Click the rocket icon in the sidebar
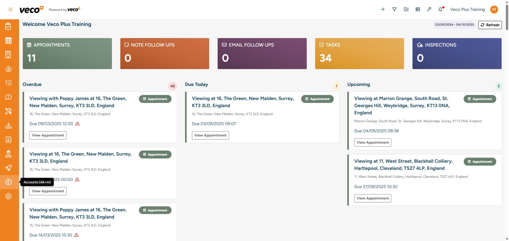Viewport: 509px width, 241px height. tap(8, 168)
